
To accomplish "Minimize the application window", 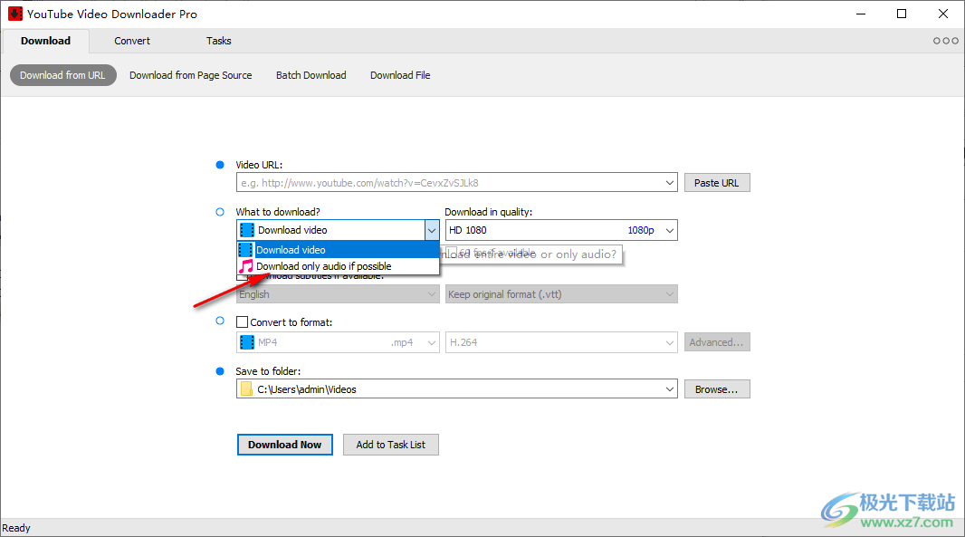I will pos(861,14).
